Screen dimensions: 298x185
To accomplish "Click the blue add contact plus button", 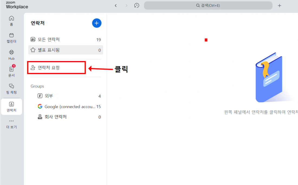I will point(97,23).
